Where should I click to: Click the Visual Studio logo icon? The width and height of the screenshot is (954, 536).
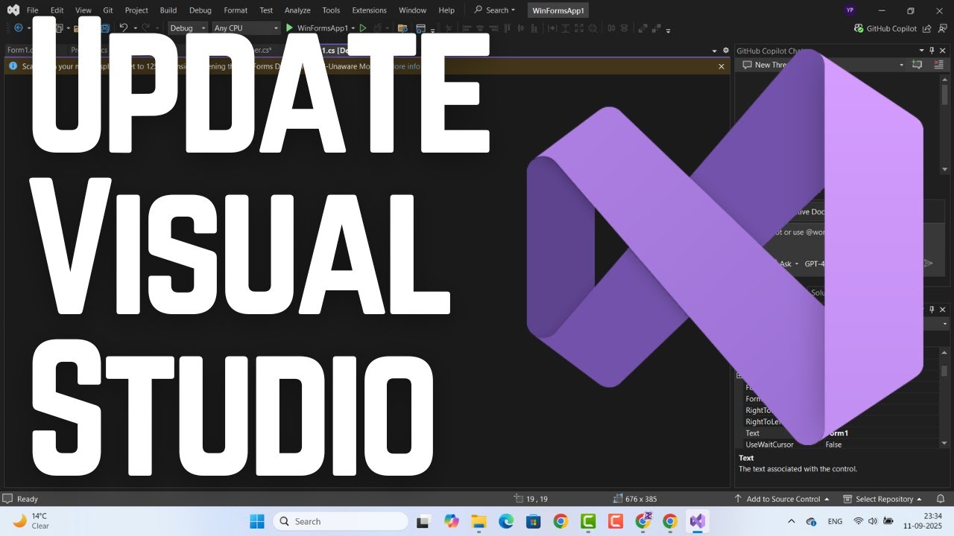click(13, 10)
